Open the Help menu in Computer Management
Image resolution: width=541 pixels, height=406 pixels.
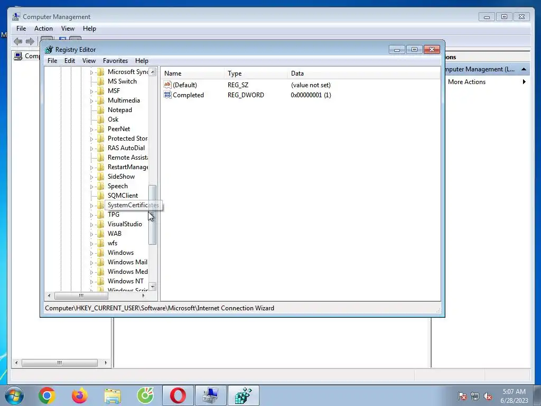pos(89,29)
